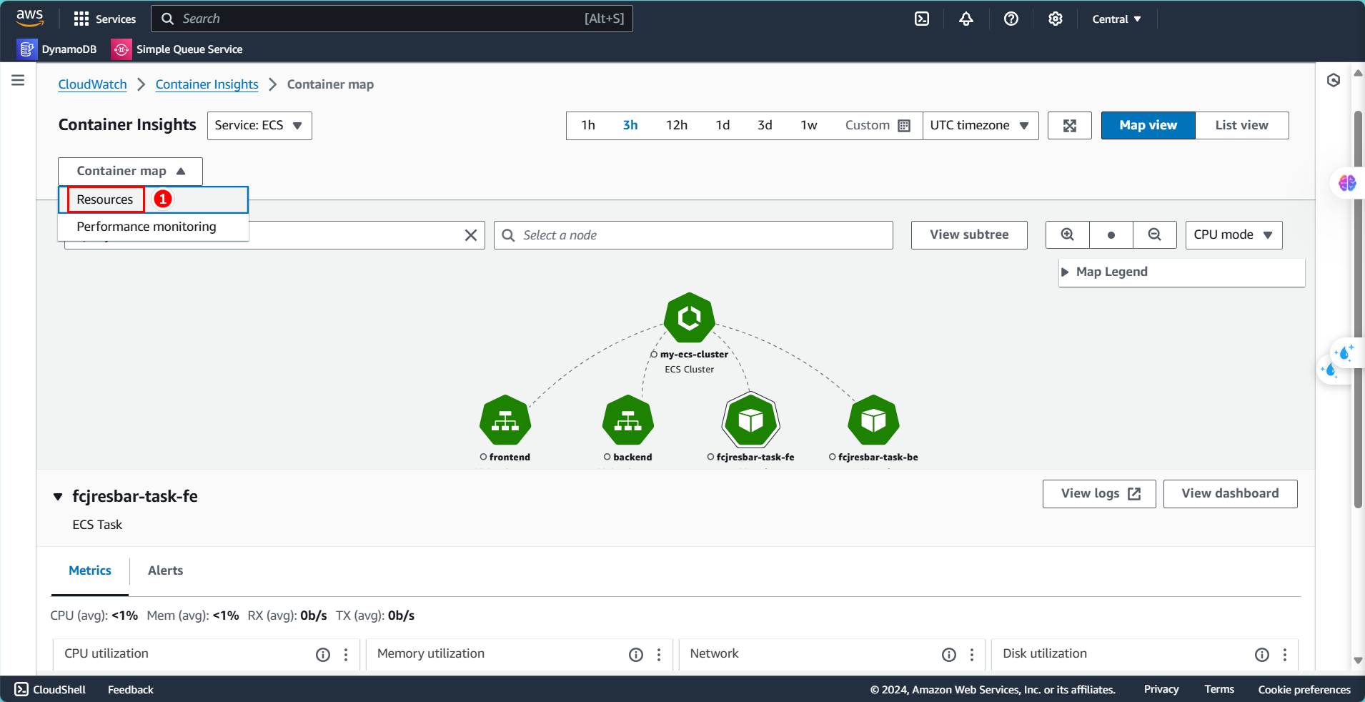The height and width of the screenshot is (702, 1365).
Task: Open the Service: ECS dropdown
Action: pos(259,125)
